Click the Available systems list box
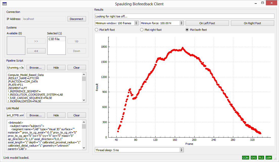 point(16,46)
